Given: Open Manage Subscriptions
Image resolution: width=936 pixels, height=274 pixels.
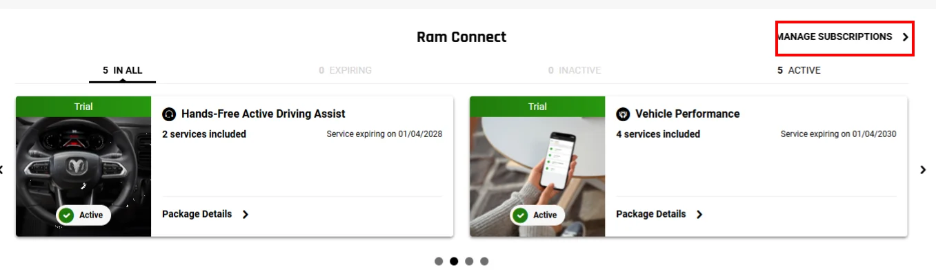Looking at the screenshot, I should (x=844, y=37).
